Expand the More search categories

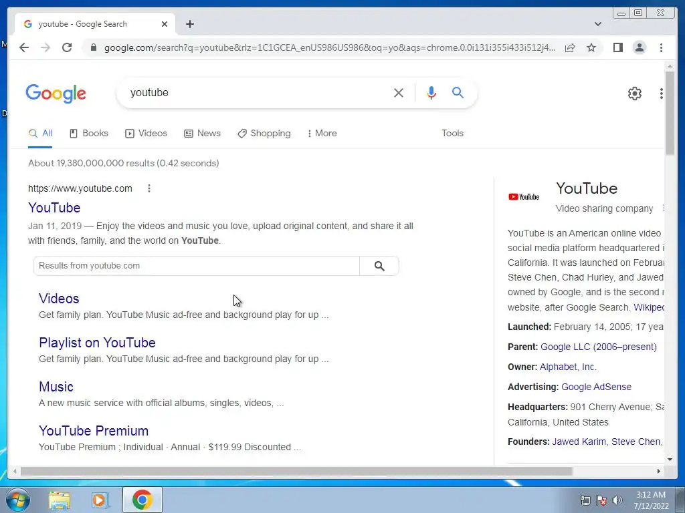tap(322, 134)
